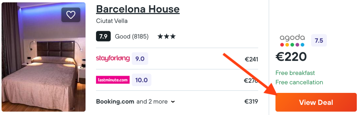Choose the Booking.com €319 price
Screen dimensions: 361x115
pos(251,102)
